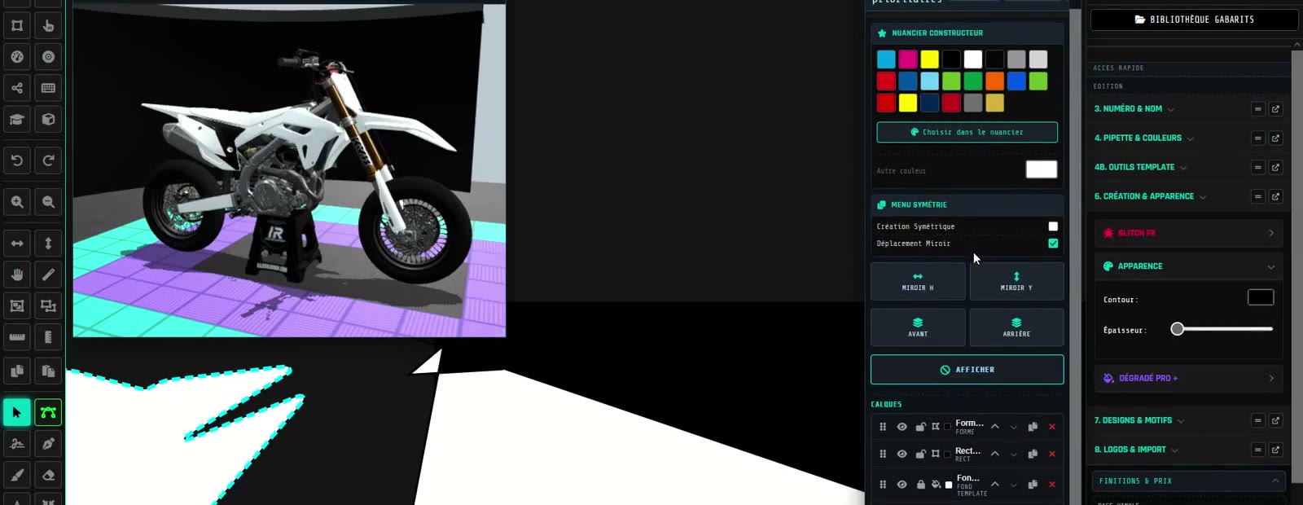Hide the Rect layer via eye icon
The height and width of the screenshot is (505, 1303).
point(902,454)
